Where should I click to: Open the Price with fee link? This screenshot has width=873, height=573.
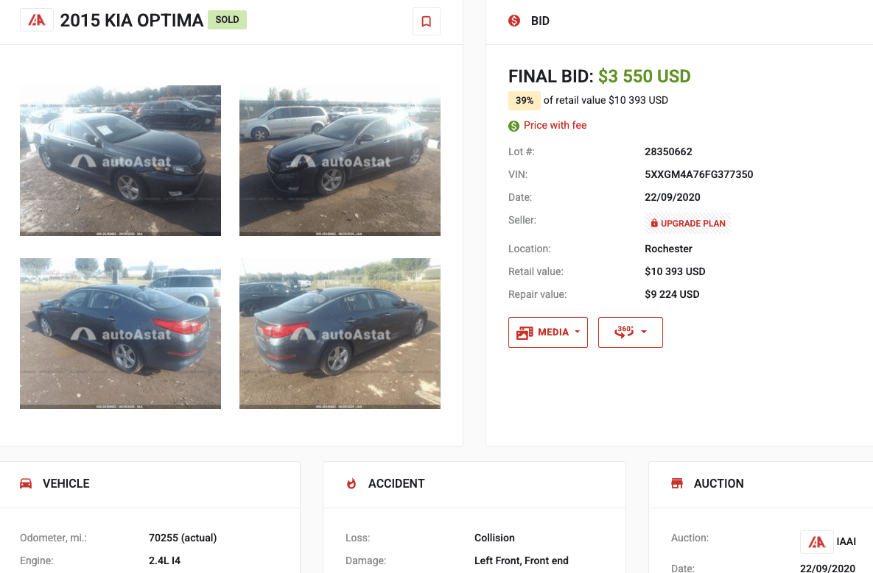click(555, 125)
